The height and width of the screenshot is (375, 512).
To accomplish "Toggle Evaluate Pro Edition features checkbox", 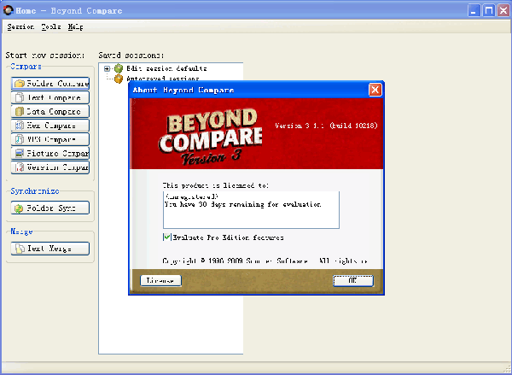I will point(167,237).
